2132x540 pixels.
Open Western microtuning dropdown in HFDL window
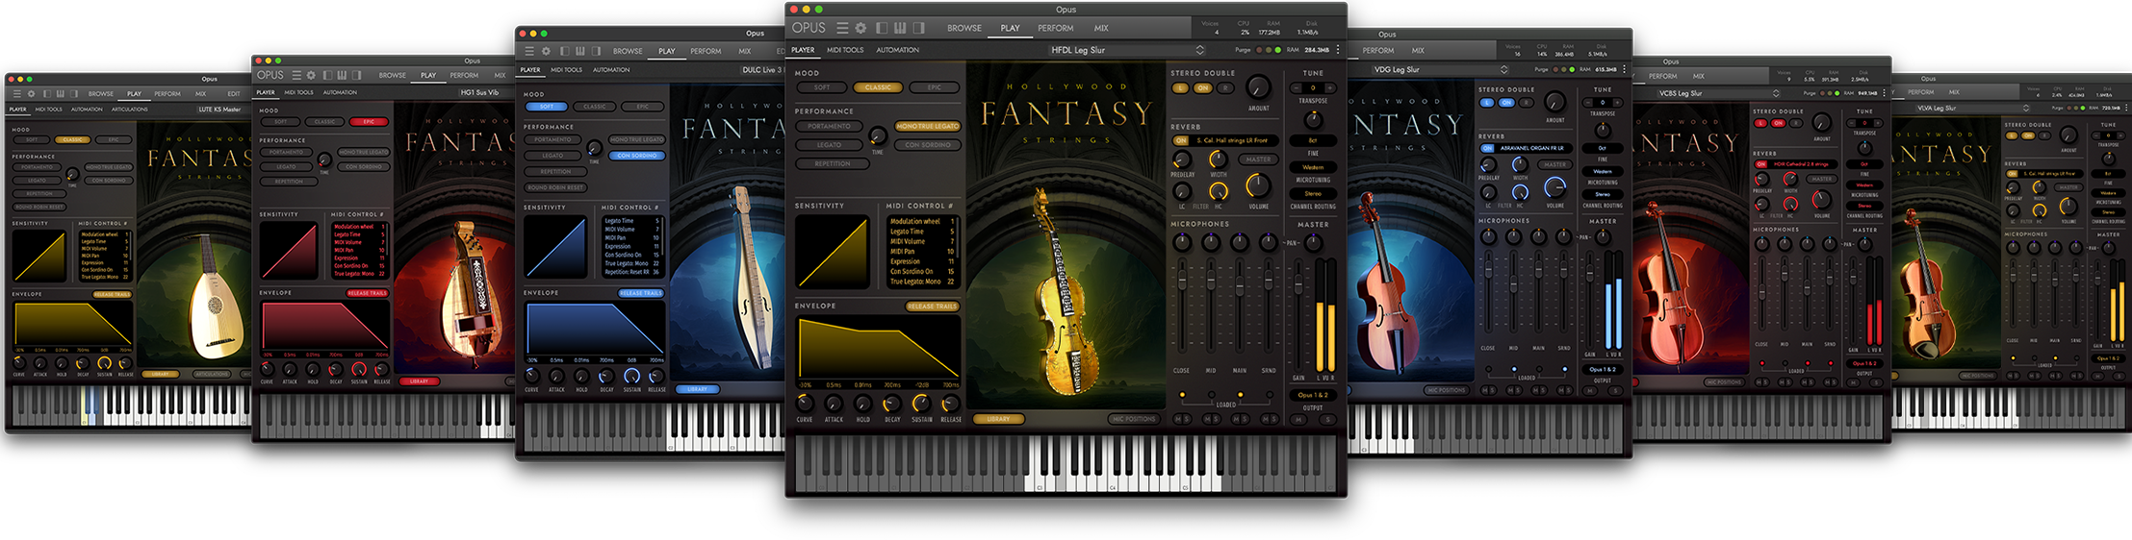point(1313,167)
